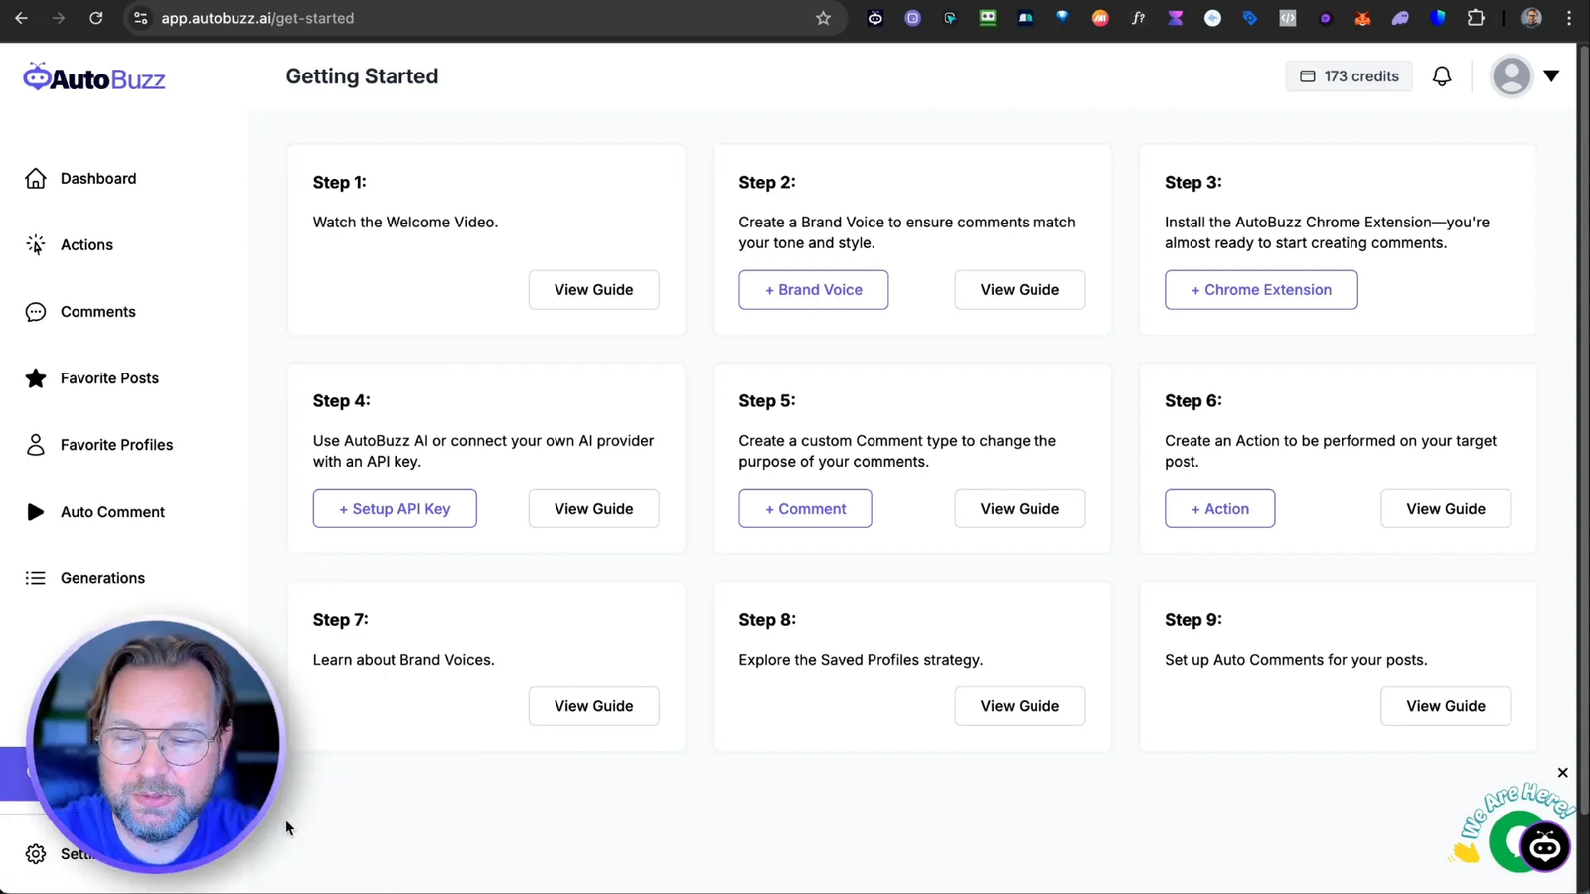The height and width of the screenshot is (894, 1590).
Task: Click the + Setup API Key button
Action: (395, 509)
